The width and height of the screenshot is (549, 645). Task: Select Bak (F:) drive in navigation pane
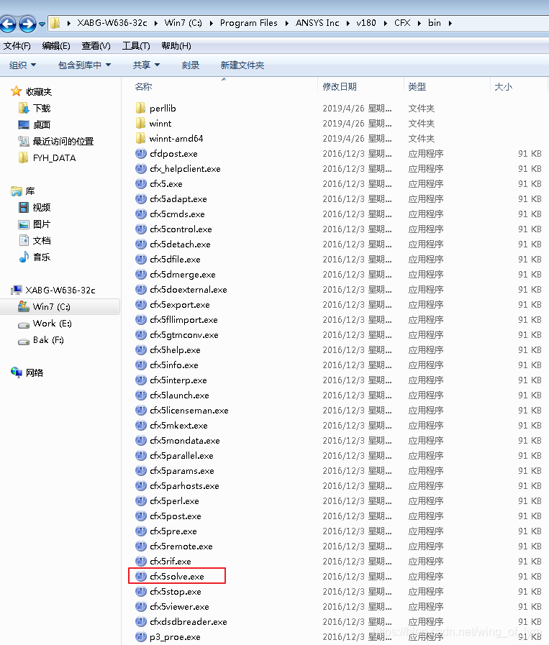48,340
